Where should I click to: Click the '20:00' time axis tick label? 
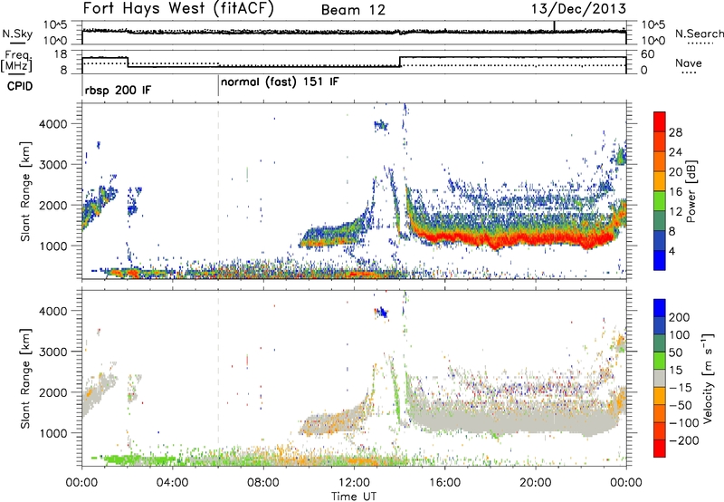coord(536,483)
